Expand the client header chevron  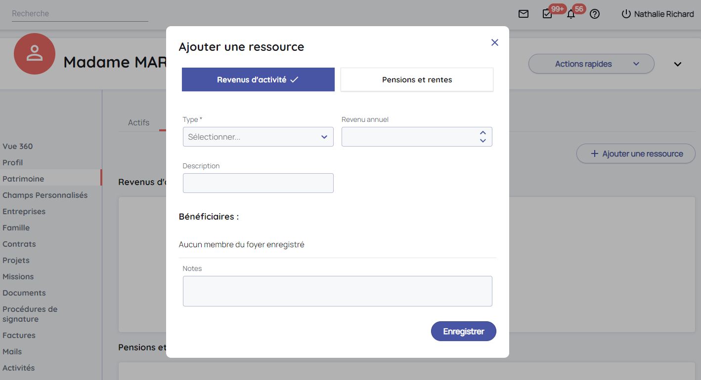(x=678, y=64)
